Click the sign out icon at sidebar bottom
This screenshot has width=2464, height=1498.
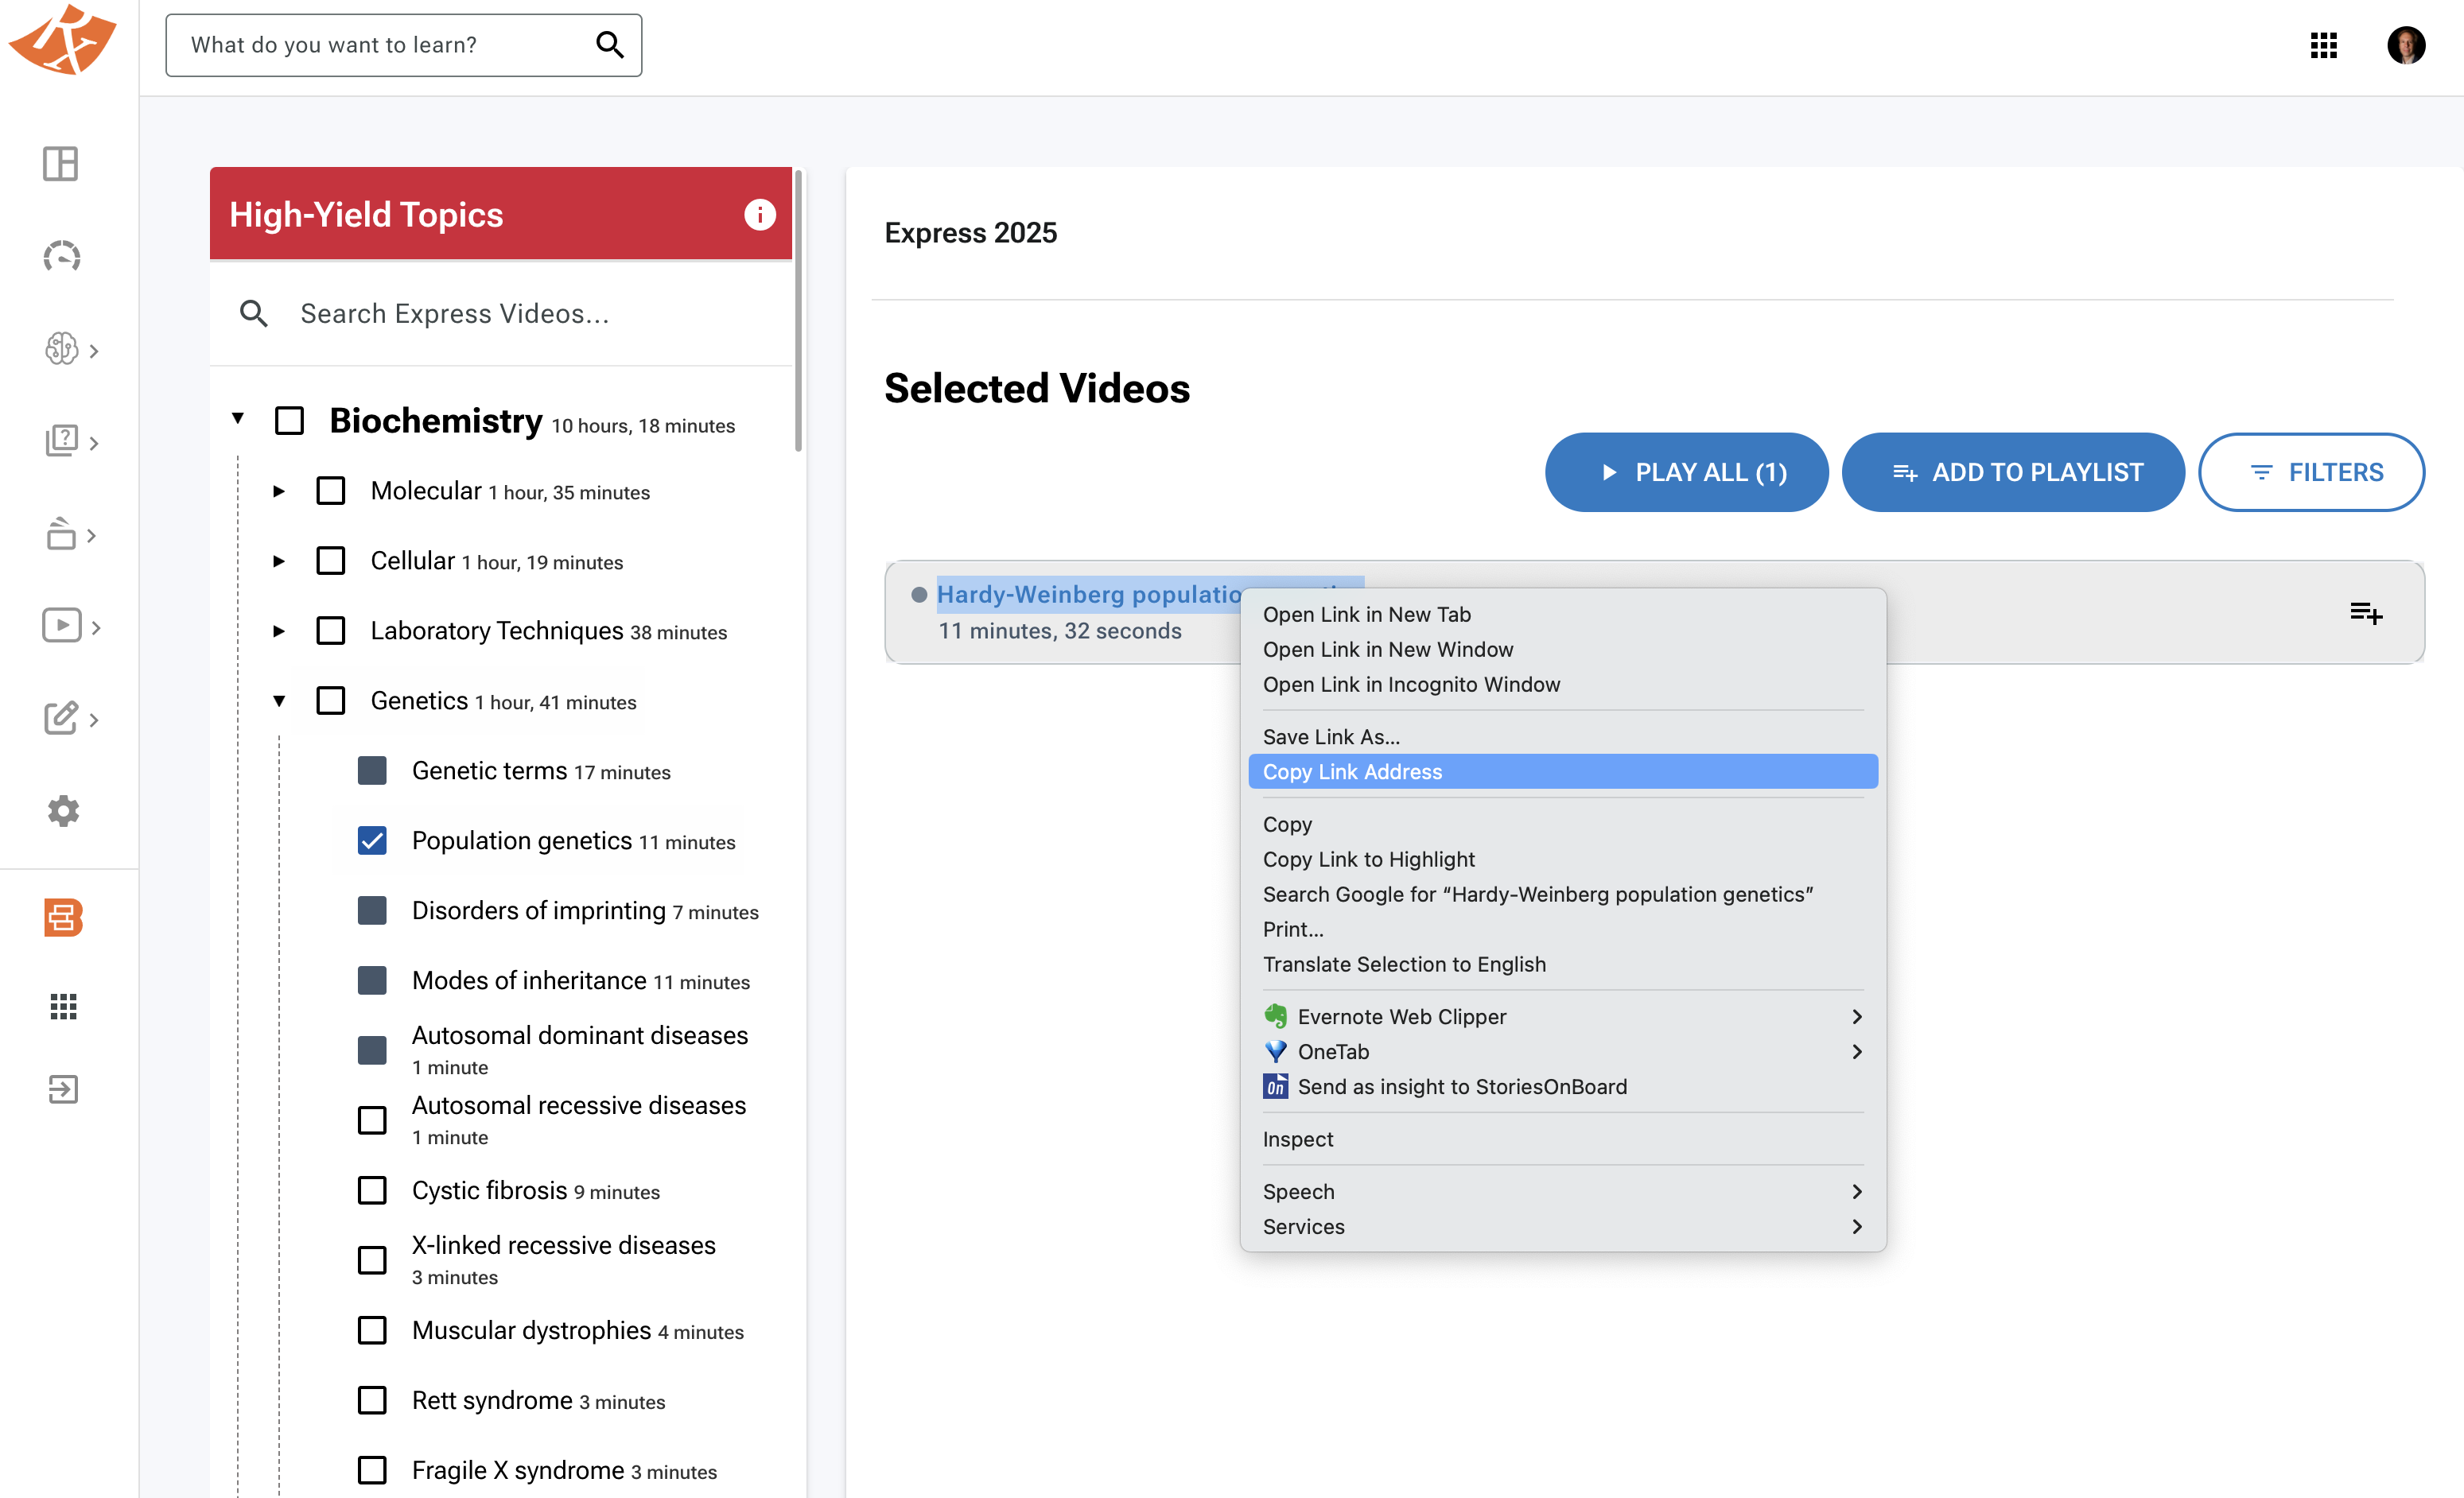[x=63, y=1089]
